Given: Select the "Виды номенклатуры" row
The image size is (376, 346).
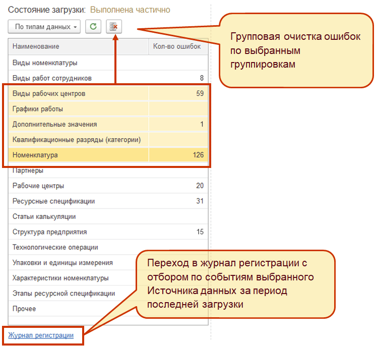Looking at the screenshot, I should (x=108, y=63).
